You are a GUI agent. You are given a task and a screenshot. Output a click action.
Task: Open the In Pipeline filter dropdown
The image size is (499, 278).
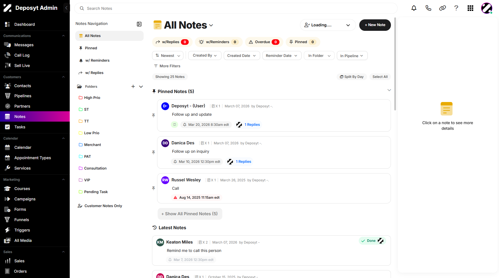(x=352, y=55)
